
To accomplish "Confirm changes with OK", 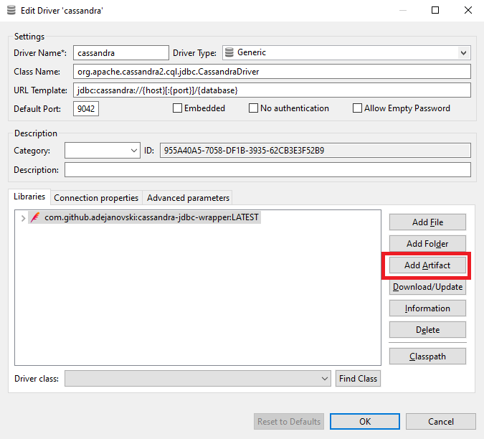I will (x=365, y=421).
